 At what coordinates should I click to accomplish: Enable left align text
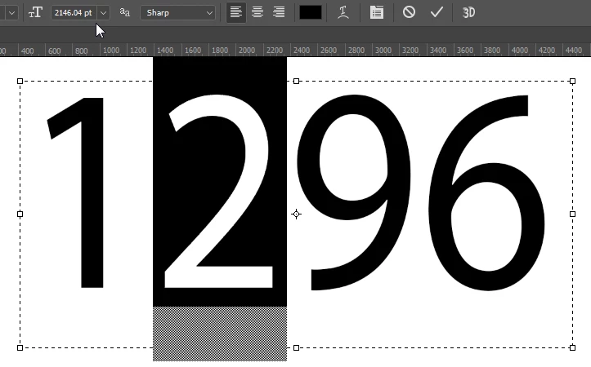coord(236,12)
